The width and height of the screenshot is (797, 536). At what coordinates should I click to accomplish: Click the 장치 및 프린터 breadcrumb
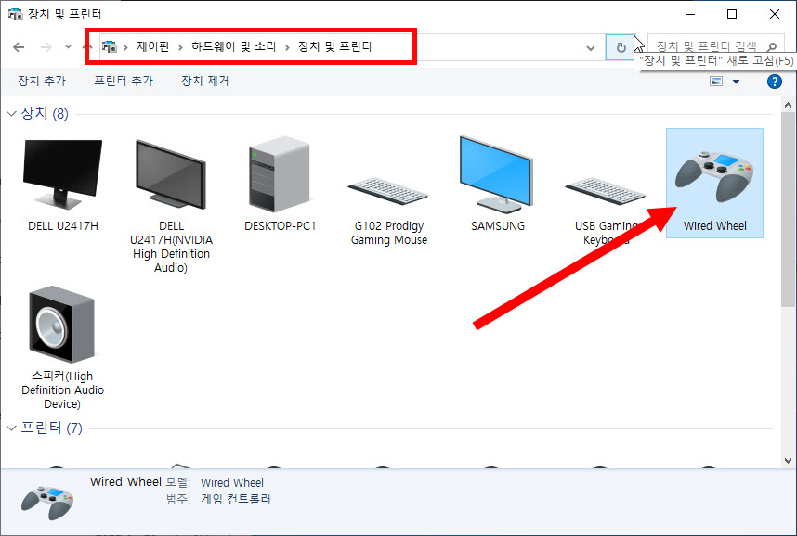335,46
